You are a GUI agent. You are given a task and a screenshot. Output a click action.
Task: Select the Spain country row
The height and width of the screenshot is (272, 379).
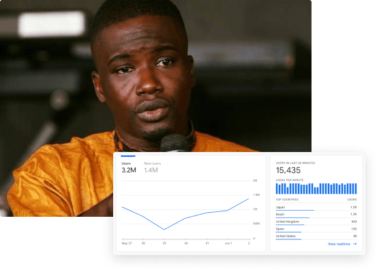316,229
